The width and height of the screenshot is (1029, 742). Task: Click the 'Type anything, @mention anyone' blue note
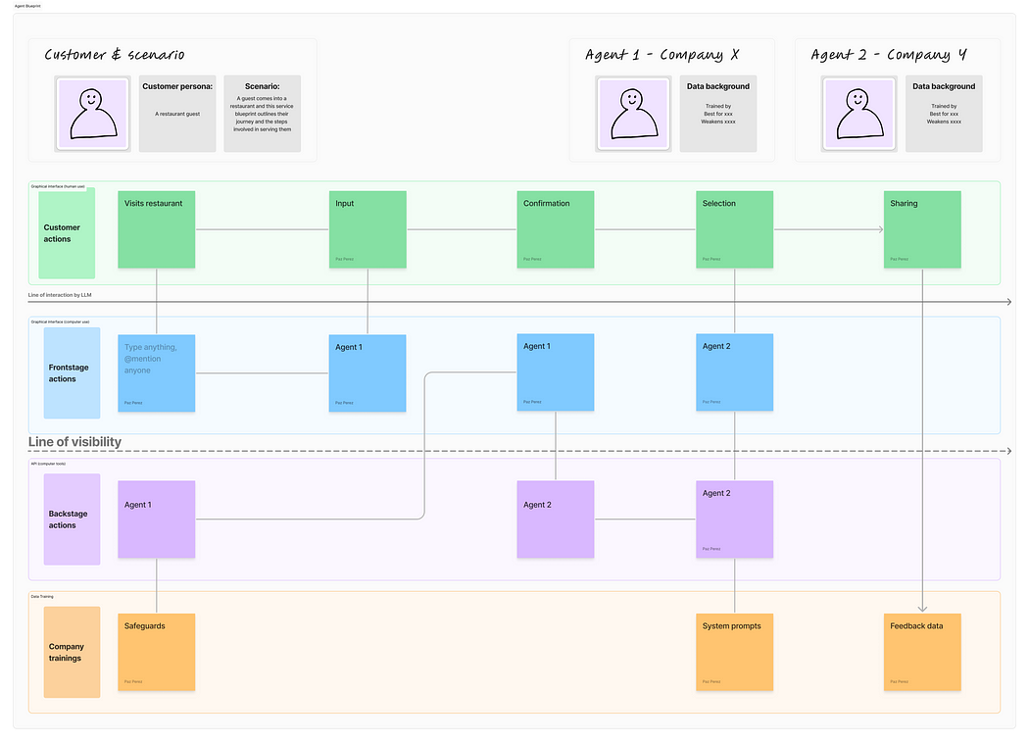click(156, 373)
